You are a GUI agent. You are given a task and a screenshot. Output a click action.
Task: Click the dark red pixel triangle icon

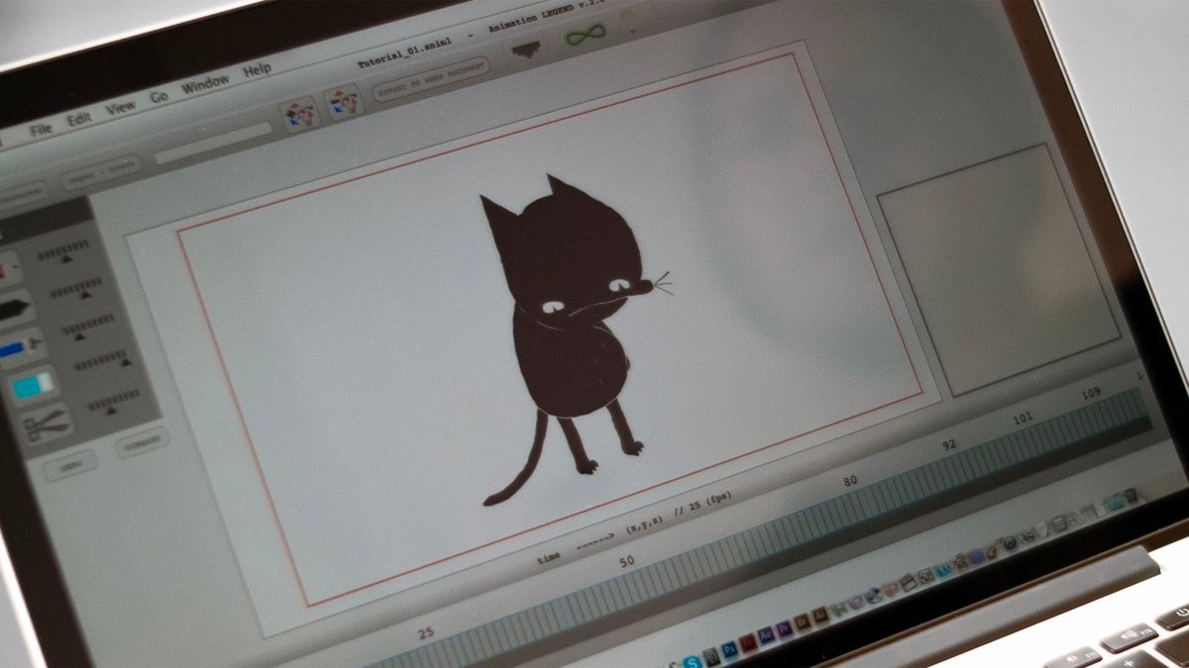click(x=526, y=49)
